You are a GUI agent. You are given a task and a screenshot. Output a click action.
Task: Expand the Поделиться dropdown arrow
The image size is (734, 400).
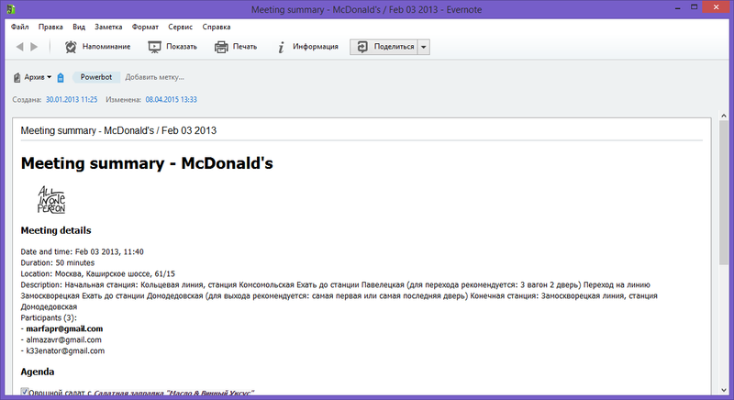(424, 47)
